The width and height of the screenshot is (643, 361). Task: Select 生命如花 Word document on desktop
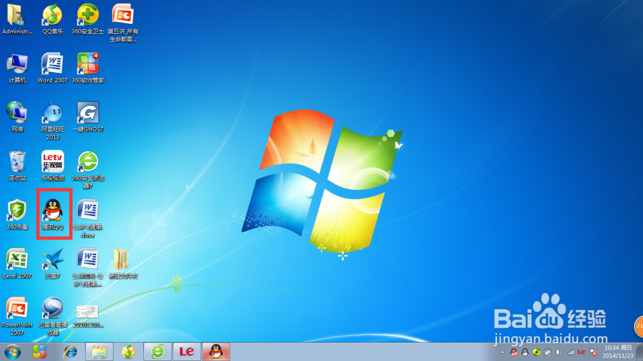[x=87, y=267]
